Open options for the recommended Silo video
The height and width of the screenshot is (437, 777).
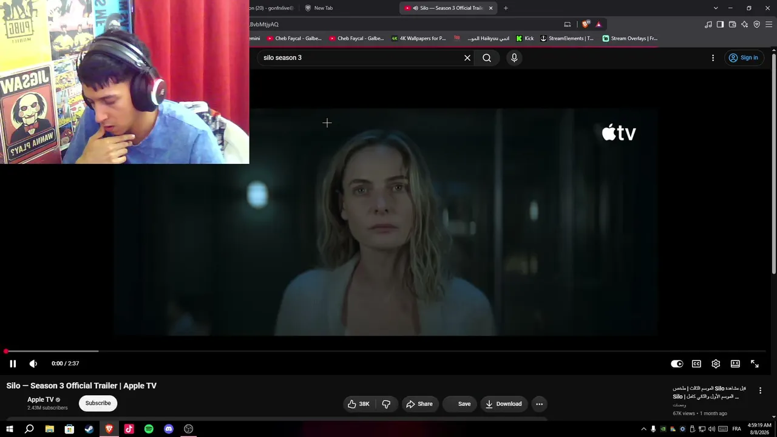tap(760, 391)
